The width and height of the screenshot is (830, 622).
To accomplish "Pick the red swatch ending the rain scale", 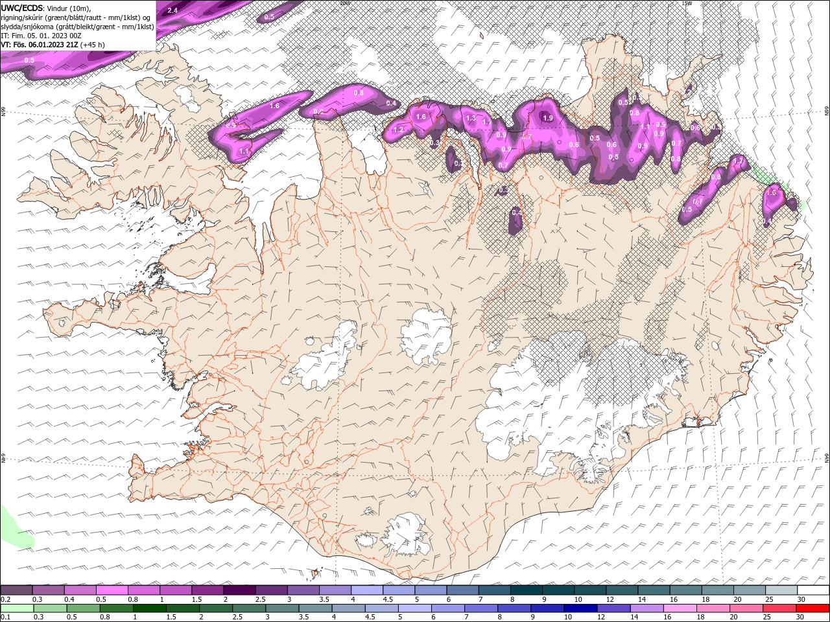I will [813, 608].
